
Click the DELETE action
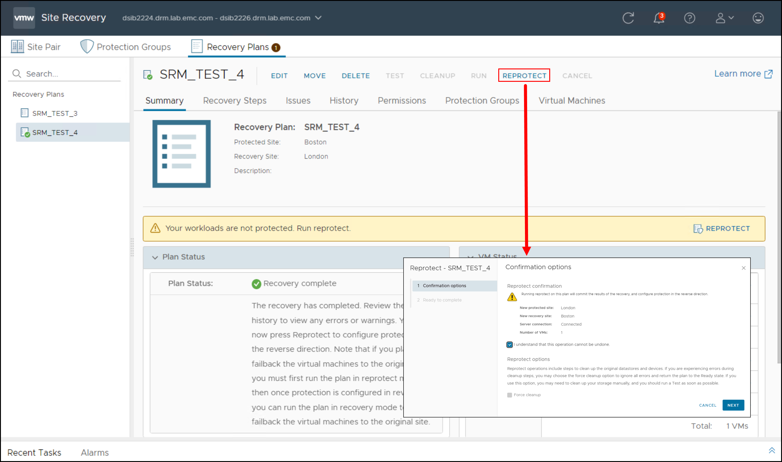click(356, 76)
